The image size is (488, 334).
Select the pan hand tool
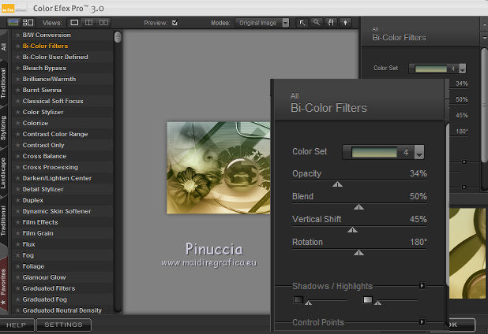[330, 23]
